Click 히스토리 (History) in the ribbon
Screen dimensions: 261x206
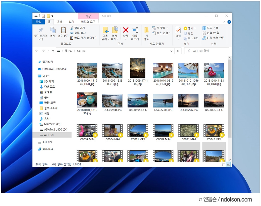tap(191, 38)
